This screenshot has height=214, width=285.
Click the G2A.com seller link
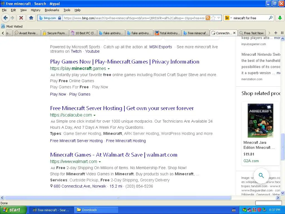[251, 161]
